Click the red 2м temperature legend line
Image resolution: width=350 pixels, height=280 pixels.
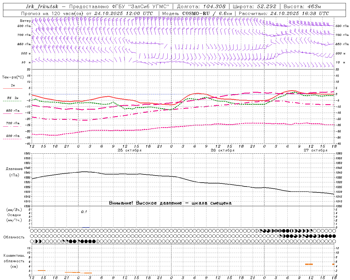(x=13, y=89)
